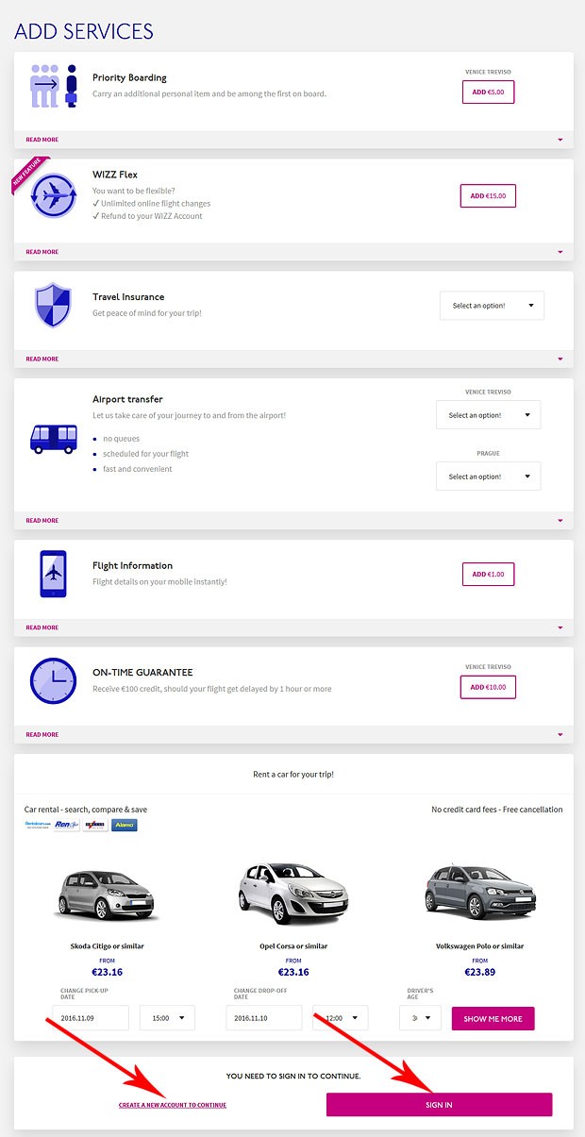Image resolution: width=585 pixels, height=1137 pixels.
Task: Click the Priority Boarding passengers icon
Action: tap(52, 86)
